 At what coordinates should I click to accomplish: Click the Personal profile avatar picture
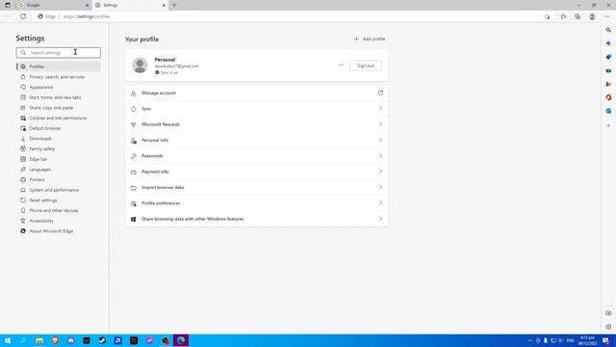click(140, 66)
